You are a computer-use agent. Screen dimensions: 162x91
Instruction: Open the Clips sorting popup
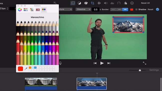pos(4,8)
